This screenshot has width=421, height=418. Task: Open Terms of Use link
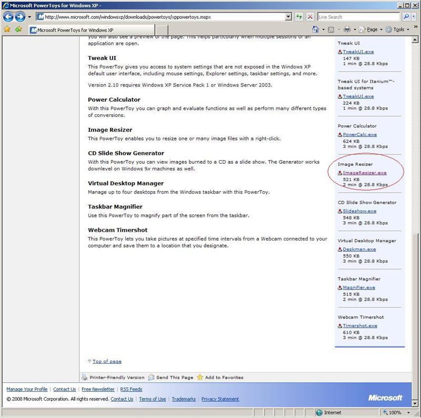click(x=152, y=399)
